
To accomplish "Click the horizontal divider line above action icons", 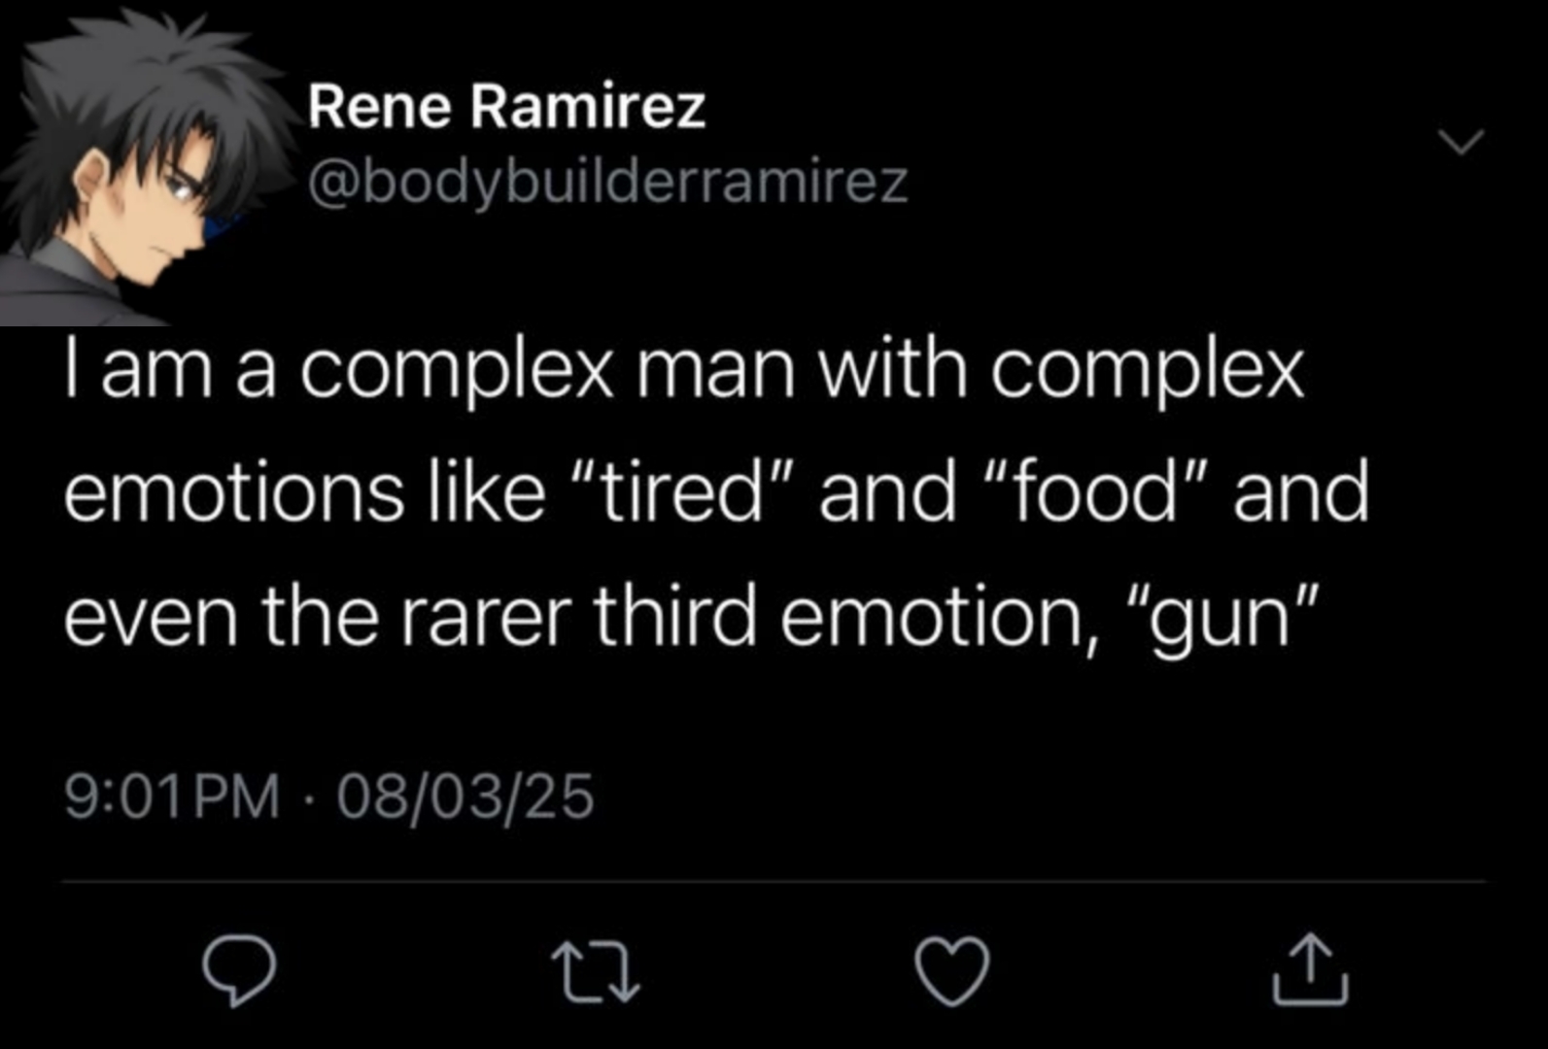I will (x=774, y=882).
